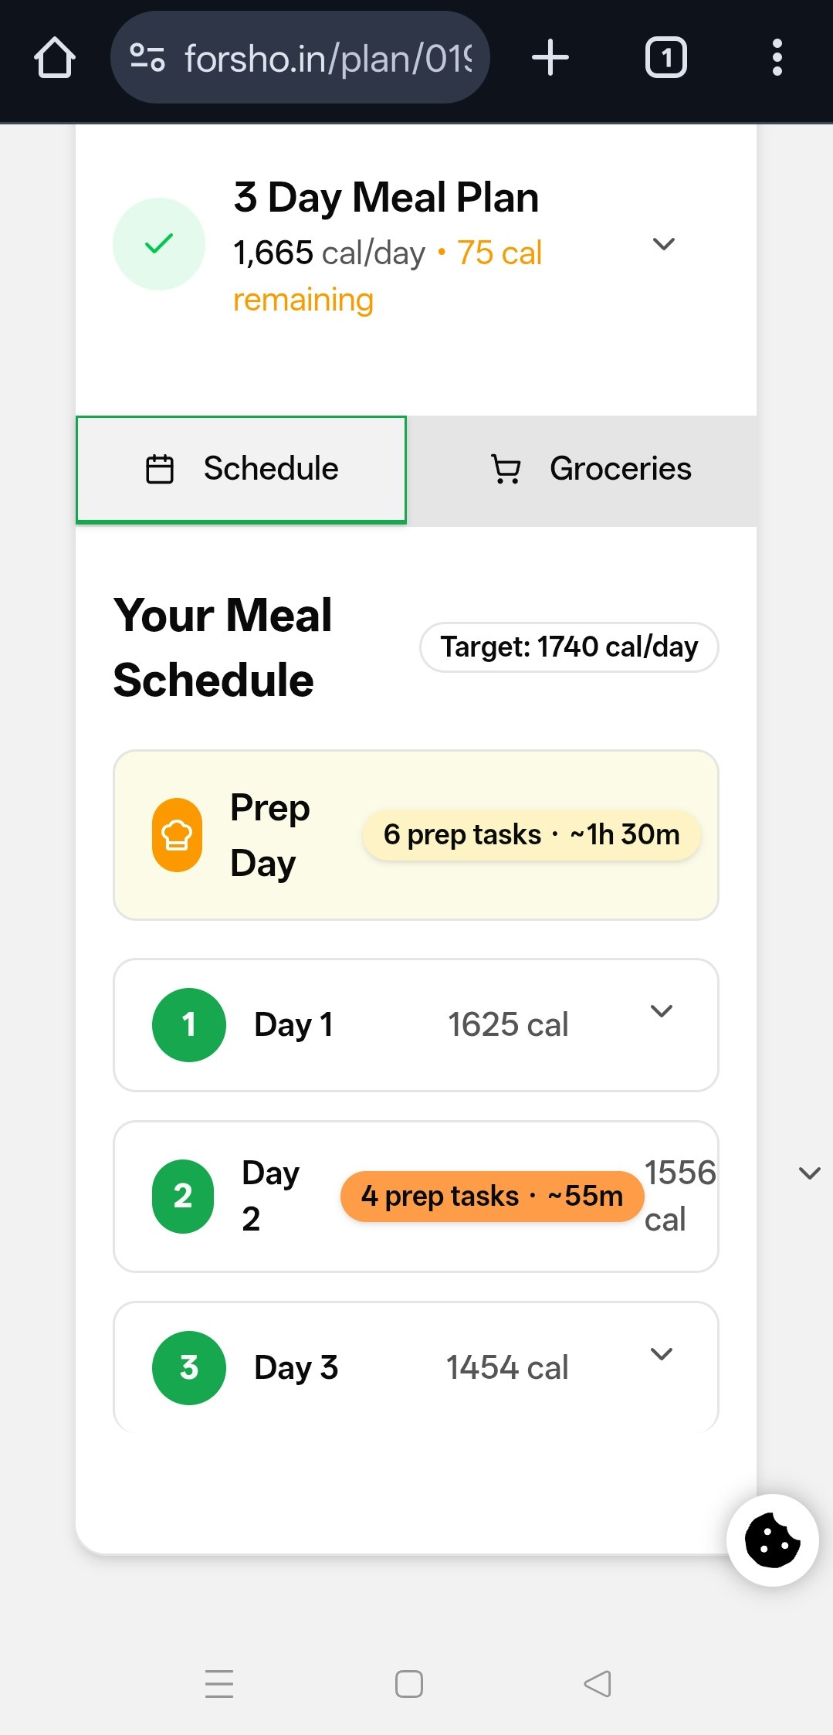Tap the forsho.in address bar URL field
Viewport: 833px width, 1735px height.
328,58
